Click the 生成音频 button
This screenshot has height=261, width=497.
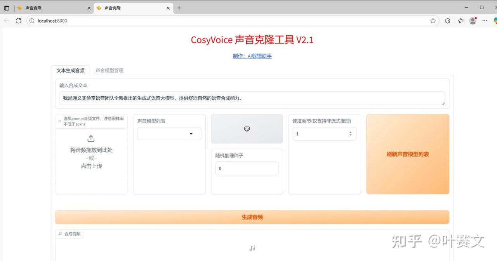[x=252, y=217]
